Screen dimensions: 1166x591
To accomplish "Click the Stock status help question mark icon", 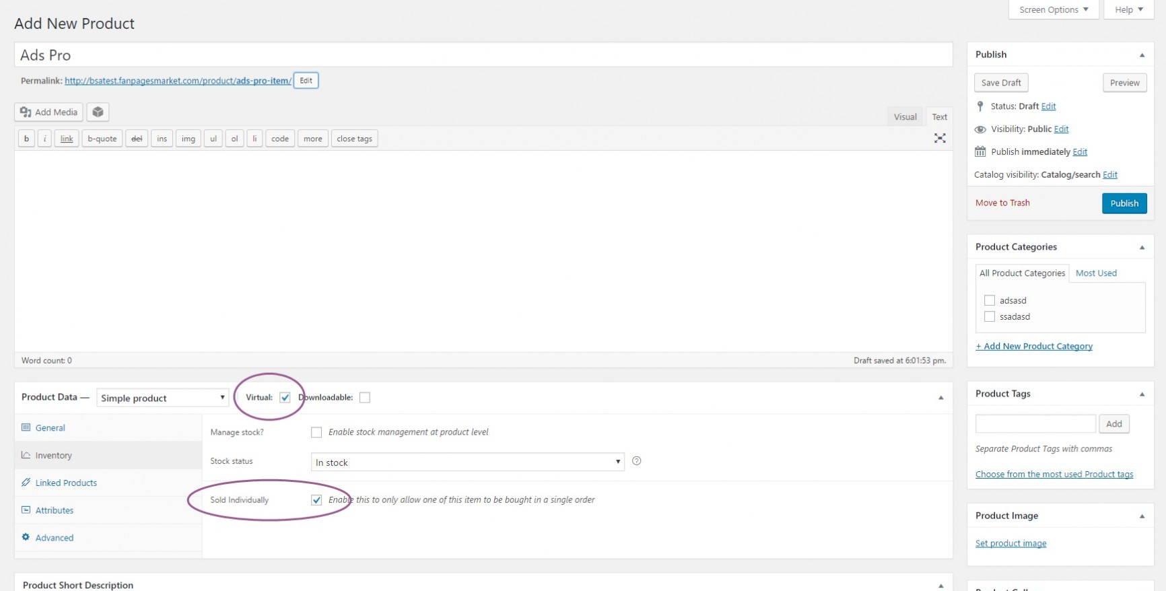I will tap(636, 461).
